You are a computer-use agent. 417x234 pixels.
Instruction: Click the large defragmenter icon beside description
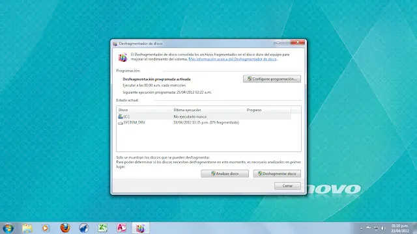click(122, 57)
